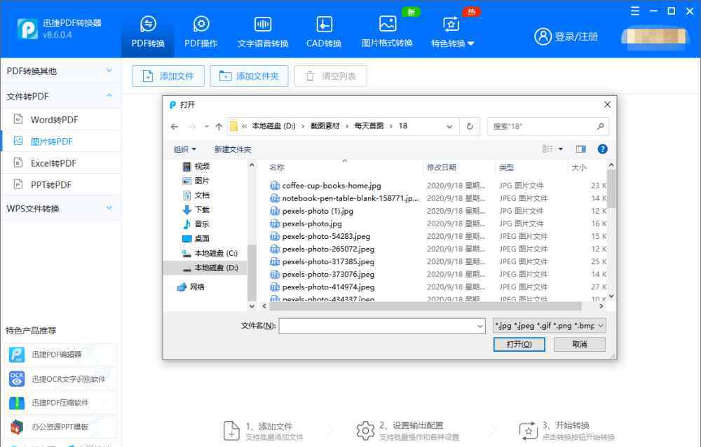
Task: Select Excel转PDF in sidebar
Action: [61, 163]
